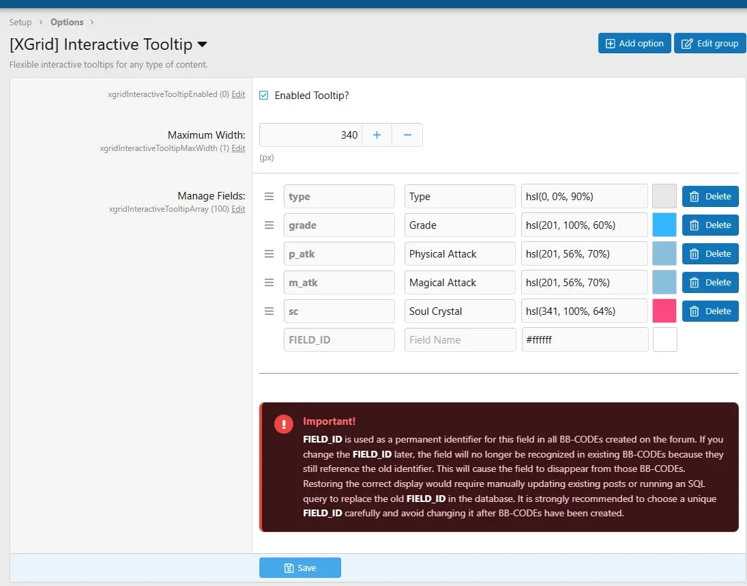Delete the Soul Crystal field row
Viewport: 747px width, 586px height.
[x=710, y=311]
